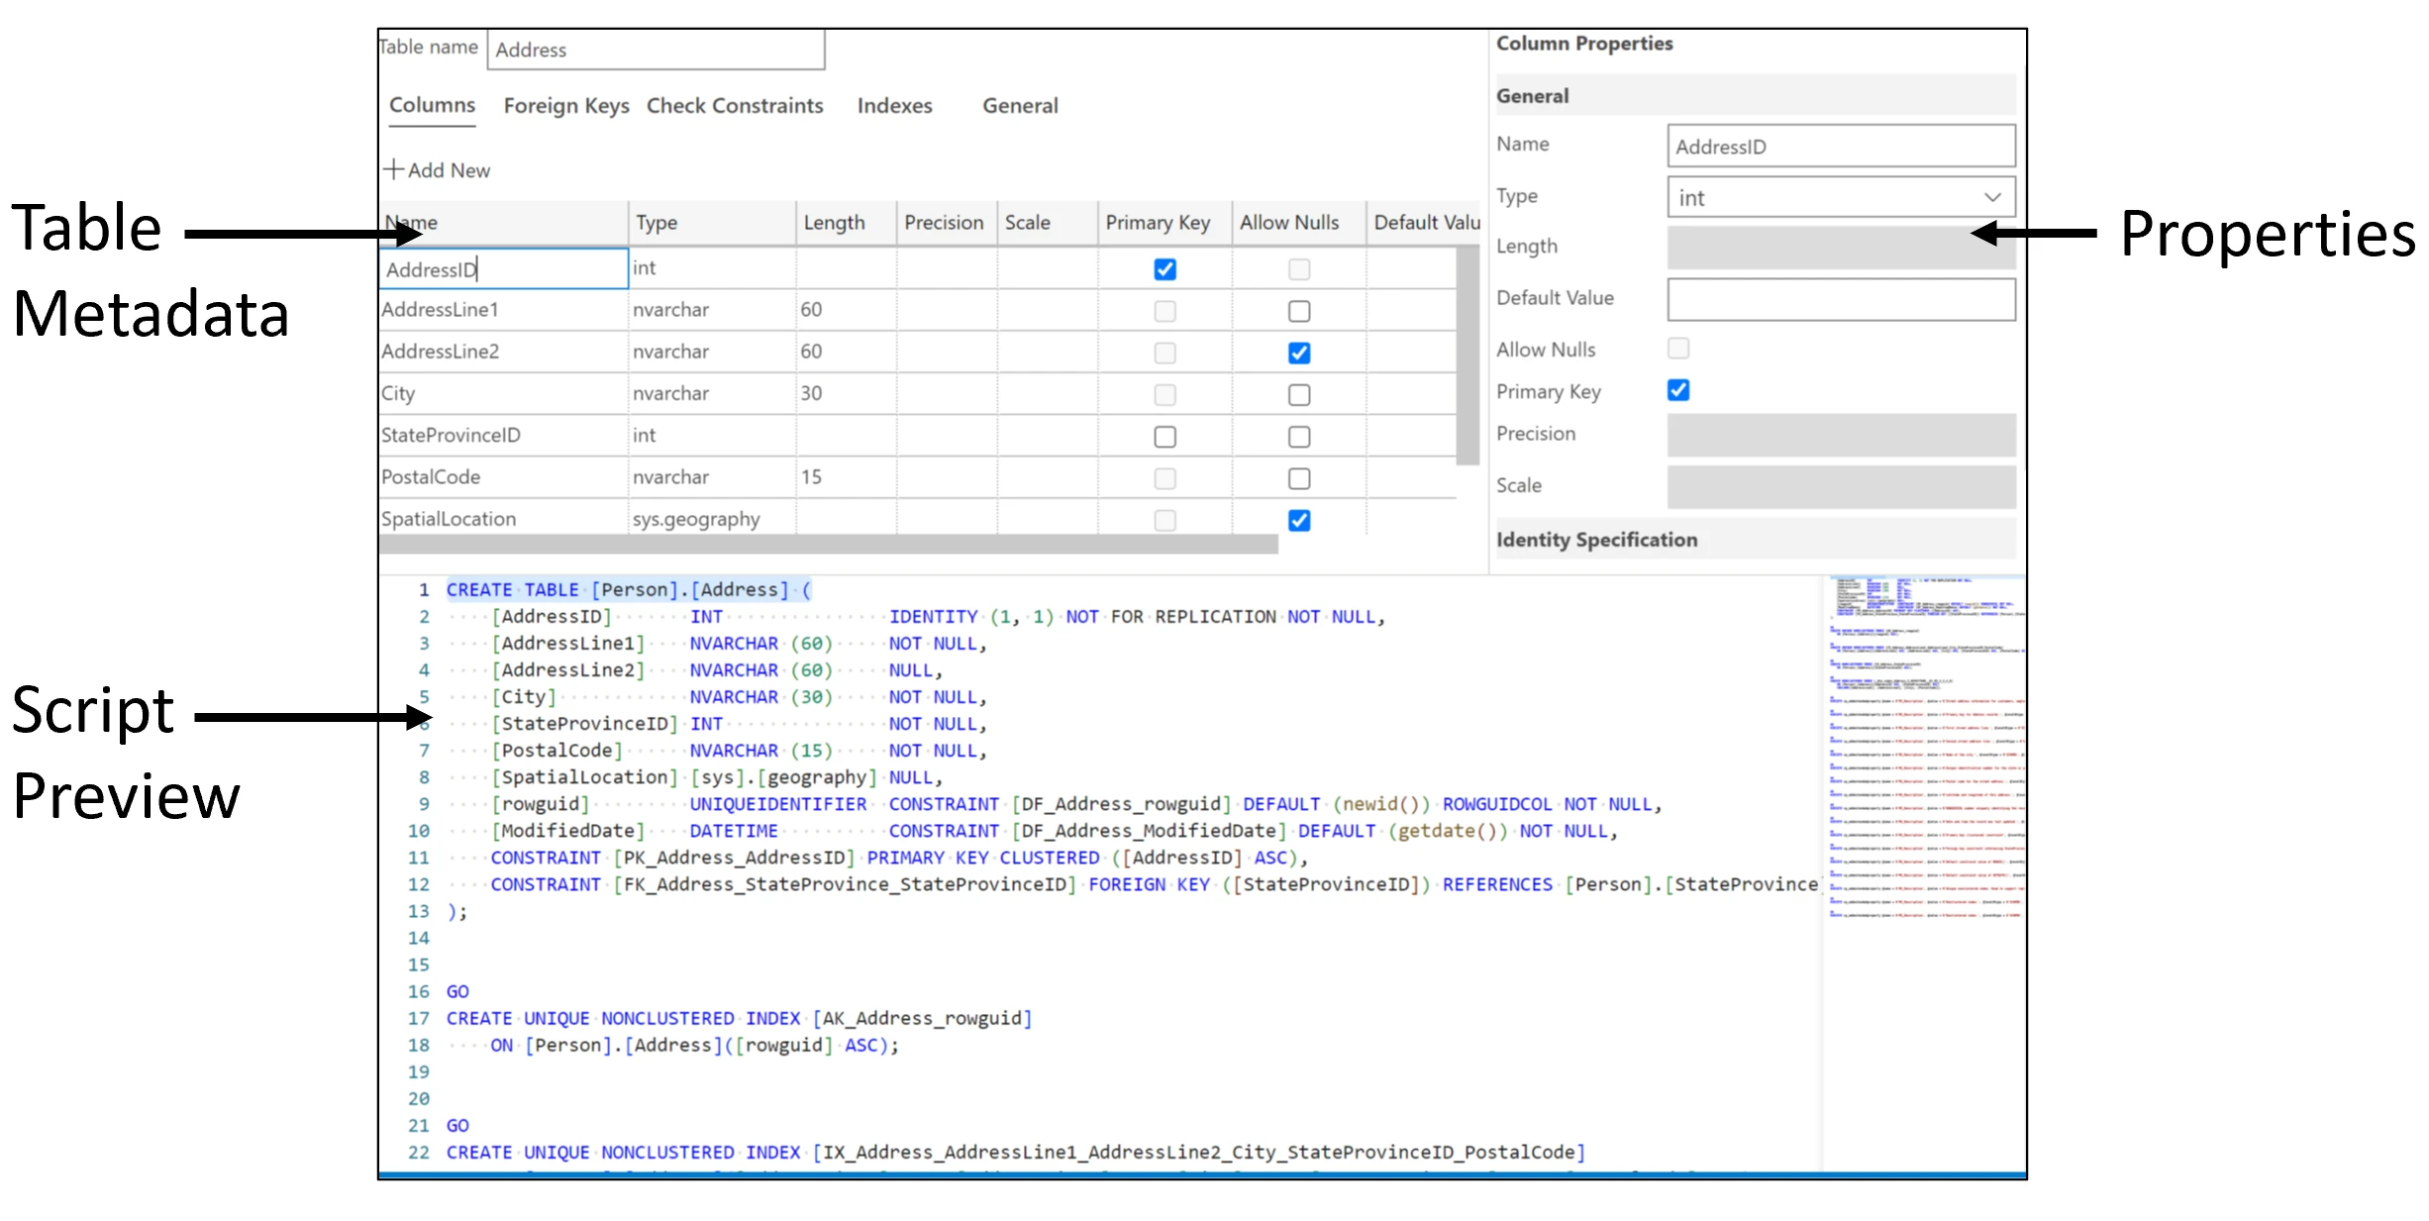Disable Primary Key in Column Properties panel

point(1677,390)
